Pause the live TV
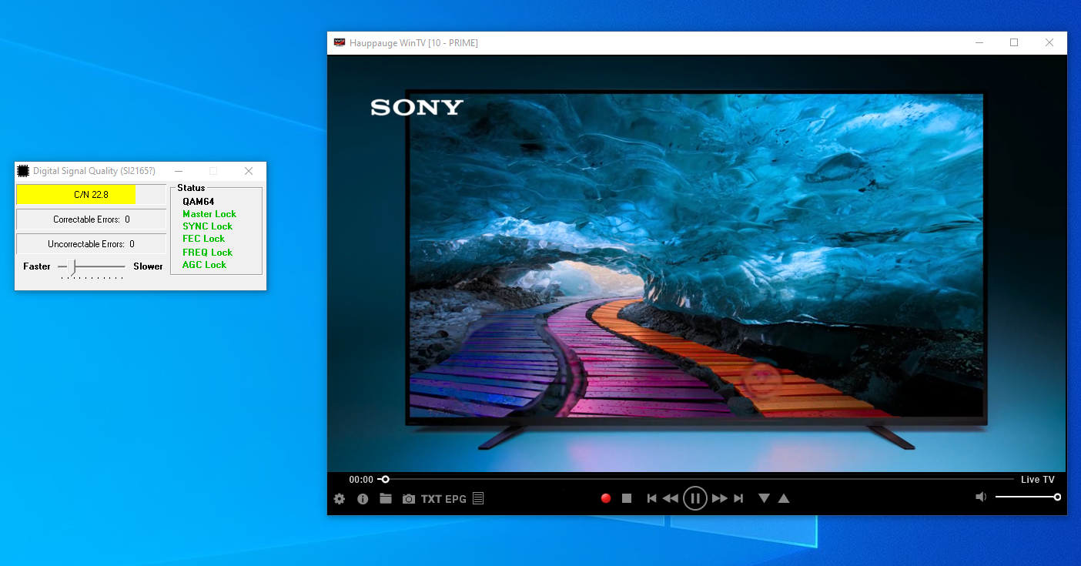 point(695,498)
